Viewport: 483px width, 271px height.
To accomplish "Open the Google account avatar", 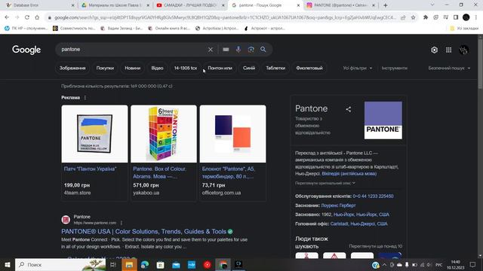I will click(464, 50).
